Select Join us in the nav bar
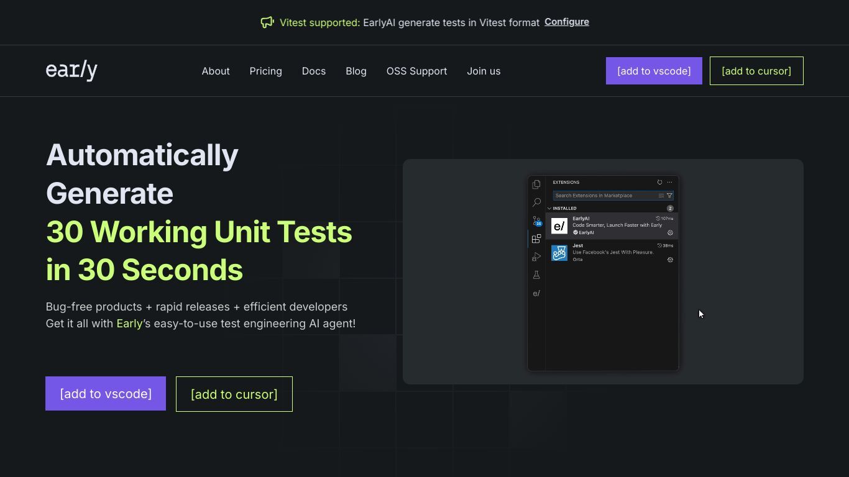This screenshot has height=477, width=849. [484, 71]
